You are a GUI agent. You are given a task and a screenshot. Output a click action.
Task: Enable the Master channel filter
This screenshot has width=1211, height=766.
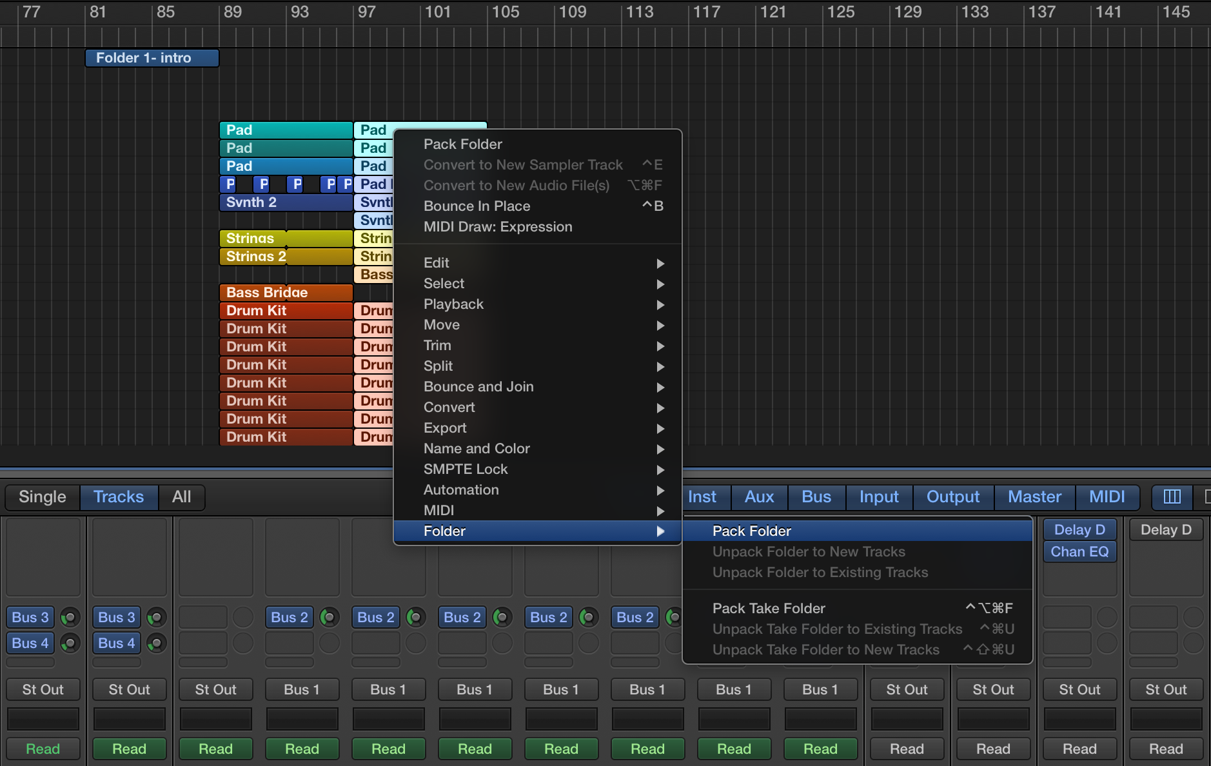(1033, 497)
